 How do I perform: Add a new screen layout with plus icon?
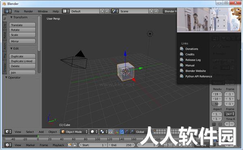click(x=102, y=11)
